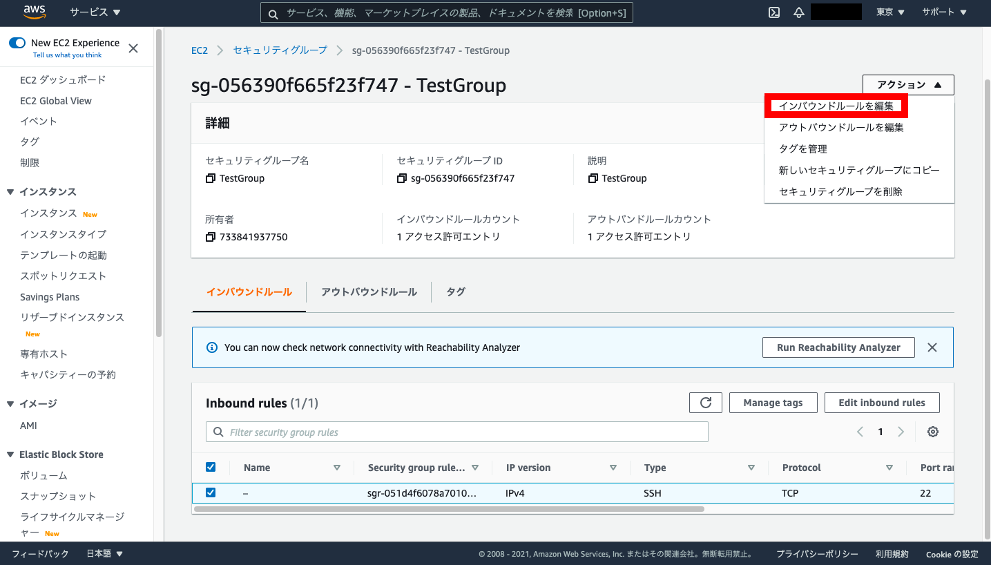Viewport: 991px width, 565px height.
Task: Open the プライバシーポリシー footer link
Action: [817, 554]
